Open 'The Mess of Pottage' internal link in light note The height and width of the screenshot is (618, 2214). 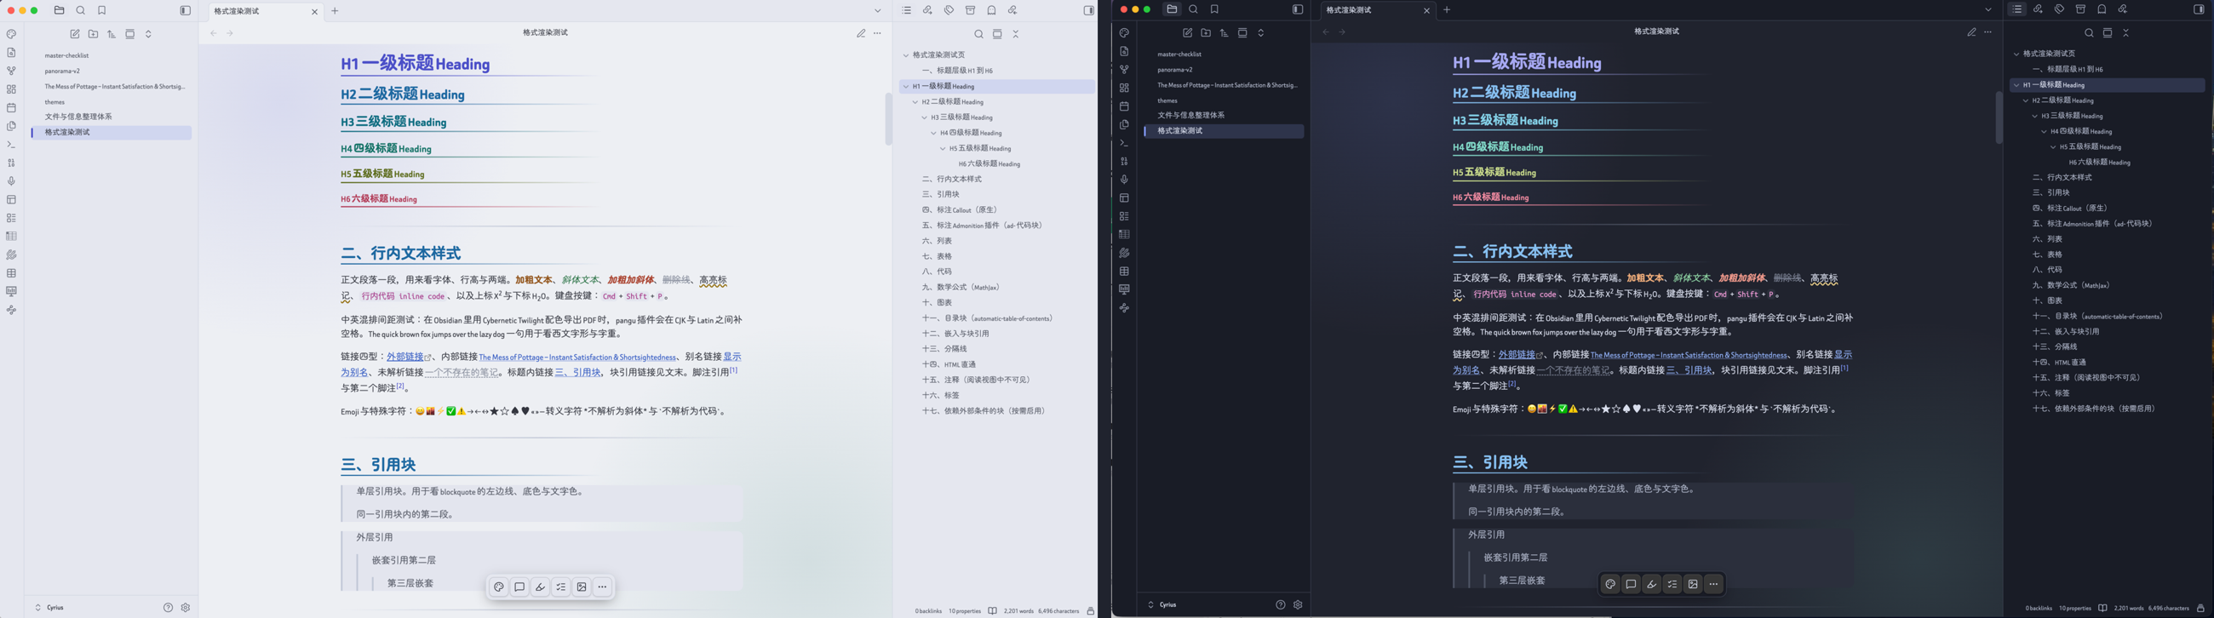577,358
